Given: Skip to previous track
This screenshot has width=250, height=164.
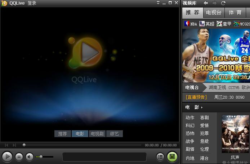Looking at the screenshot, I should (6, 145).
